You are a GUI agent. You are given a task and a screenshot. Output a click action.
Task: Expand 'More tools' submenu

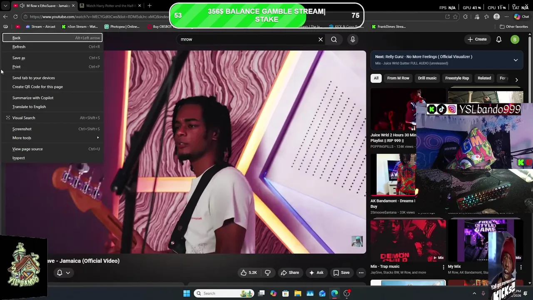click(x=52, y=138)
